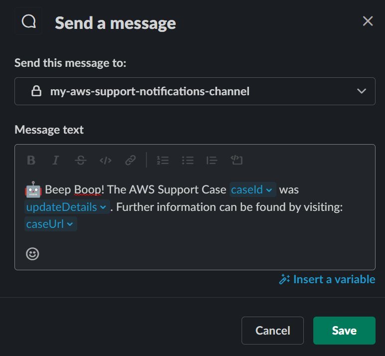385x356 pixels.
Task: Toggle bold formatting in message toolbar
Action: coord(31,160)
